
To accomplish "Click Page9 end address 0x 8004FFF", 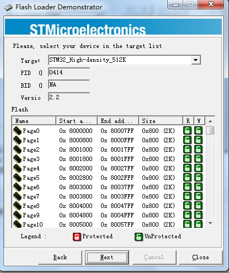I will (117, 215).
